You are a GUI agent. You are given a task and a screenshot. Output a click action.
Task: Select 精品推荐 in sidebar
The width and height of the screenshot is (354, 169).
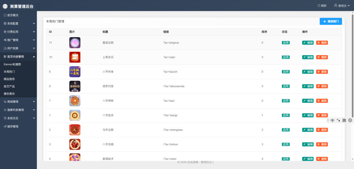(9, 79)
